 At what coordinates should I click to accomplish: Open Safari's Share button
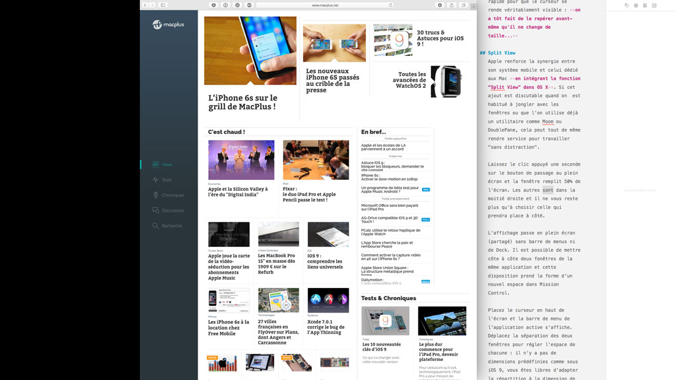pos(452,5)
